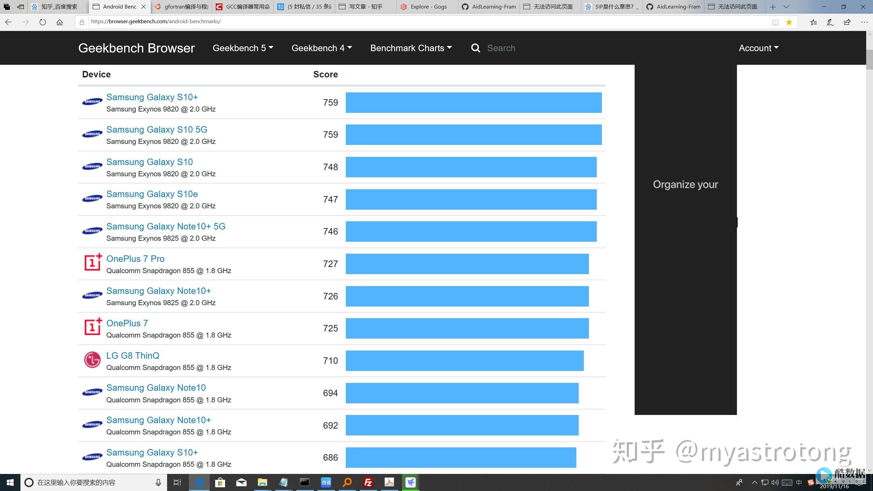Viewport: 873px width, 491px height.
Task: Switch to the 知乎_百度搜索 tab
Action: 58,7
